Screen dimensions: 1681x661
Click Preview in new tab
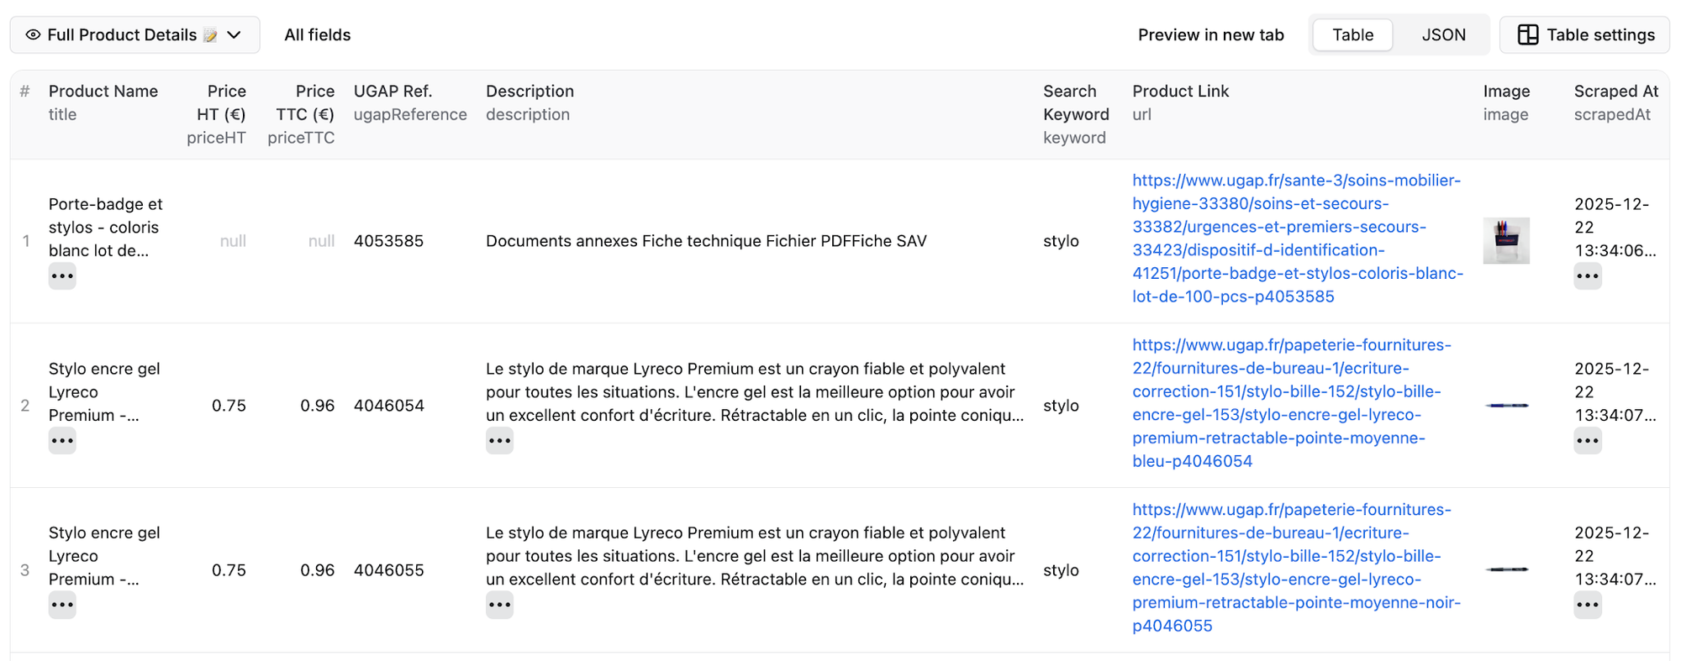coord(1210,34)
